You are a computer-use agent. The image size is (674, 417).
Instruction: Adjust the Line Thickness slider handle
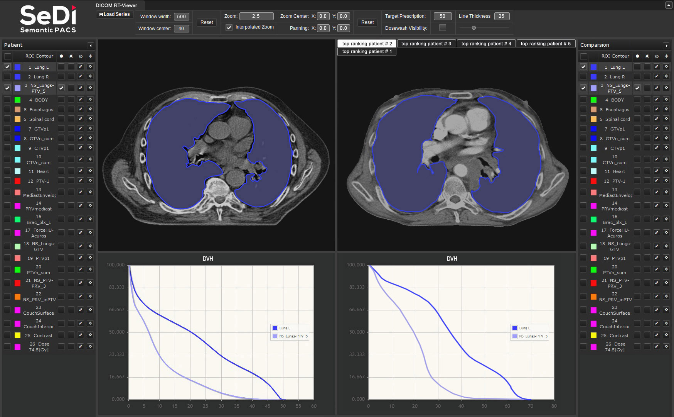[474, 28]
